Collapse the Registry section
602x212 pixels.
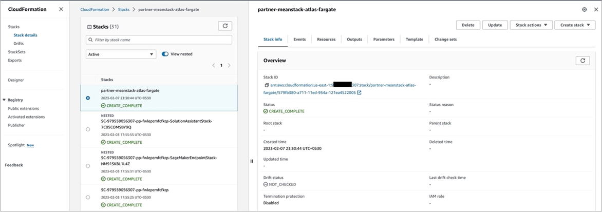(4, 100)
